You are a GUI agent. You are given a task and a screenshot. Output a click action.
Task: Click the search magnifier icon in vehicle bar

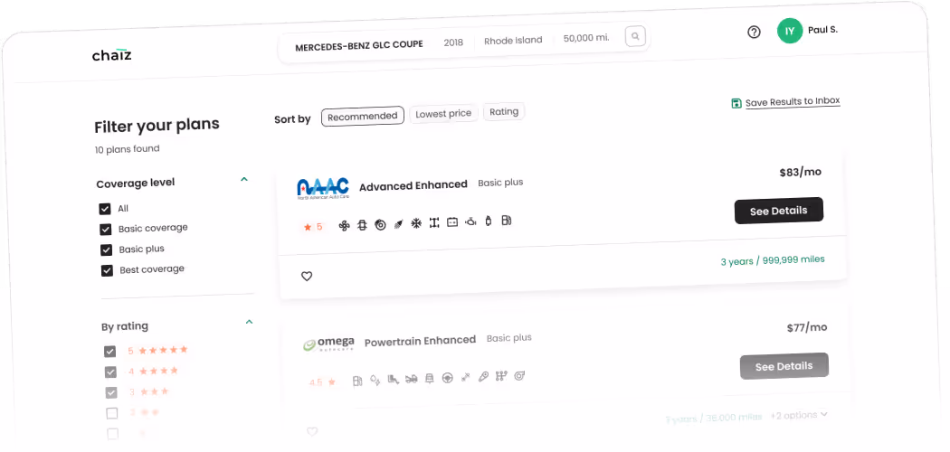tap(635, 36)
